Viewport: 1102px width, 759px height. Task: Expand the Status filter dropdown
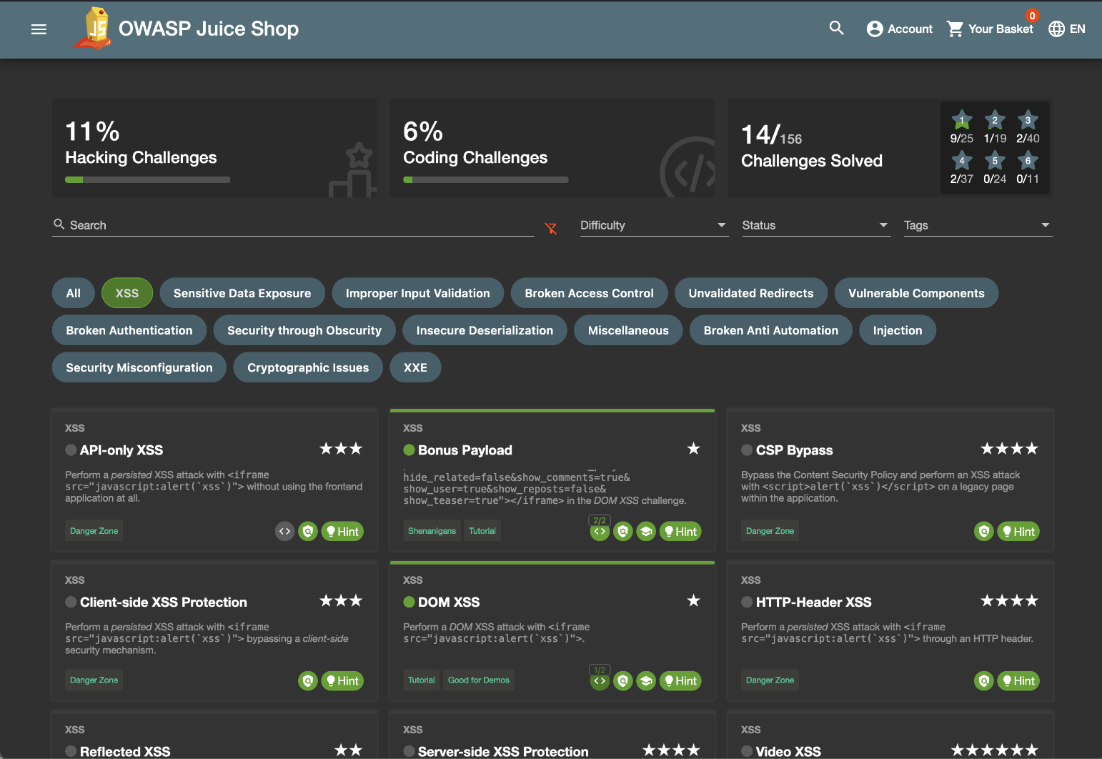pyautogui.click(x=815, y=225)
